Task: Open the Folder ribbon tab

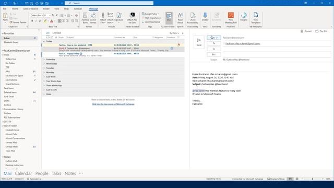Action: pos(46,9)
